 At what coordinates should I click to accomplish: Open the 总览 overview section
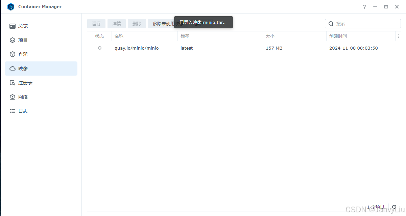click(41, 26)
